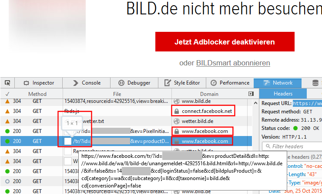This screenshot has height=194, width=322.
Task: Click the wetter.bild.de domain cell
Action: 198,121
